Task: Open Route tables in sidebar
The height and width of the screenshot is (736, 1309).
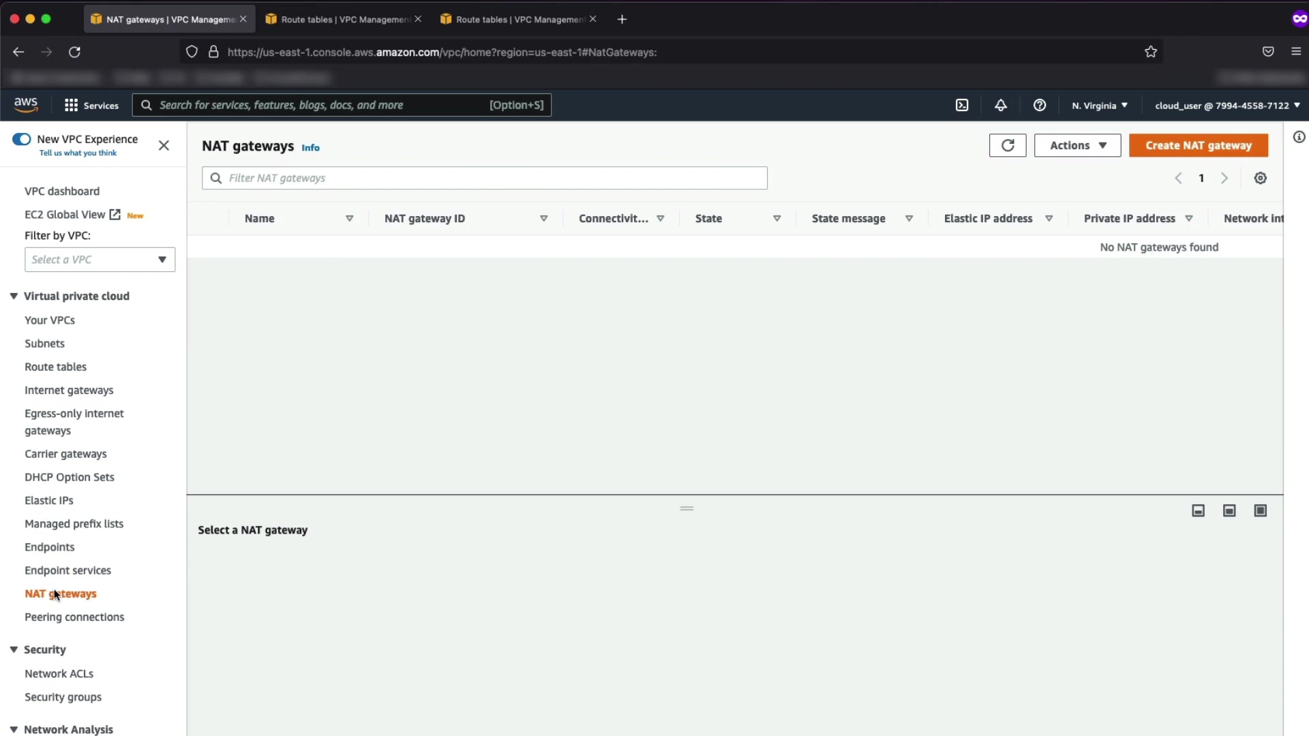Action: (x=55, y=367)
